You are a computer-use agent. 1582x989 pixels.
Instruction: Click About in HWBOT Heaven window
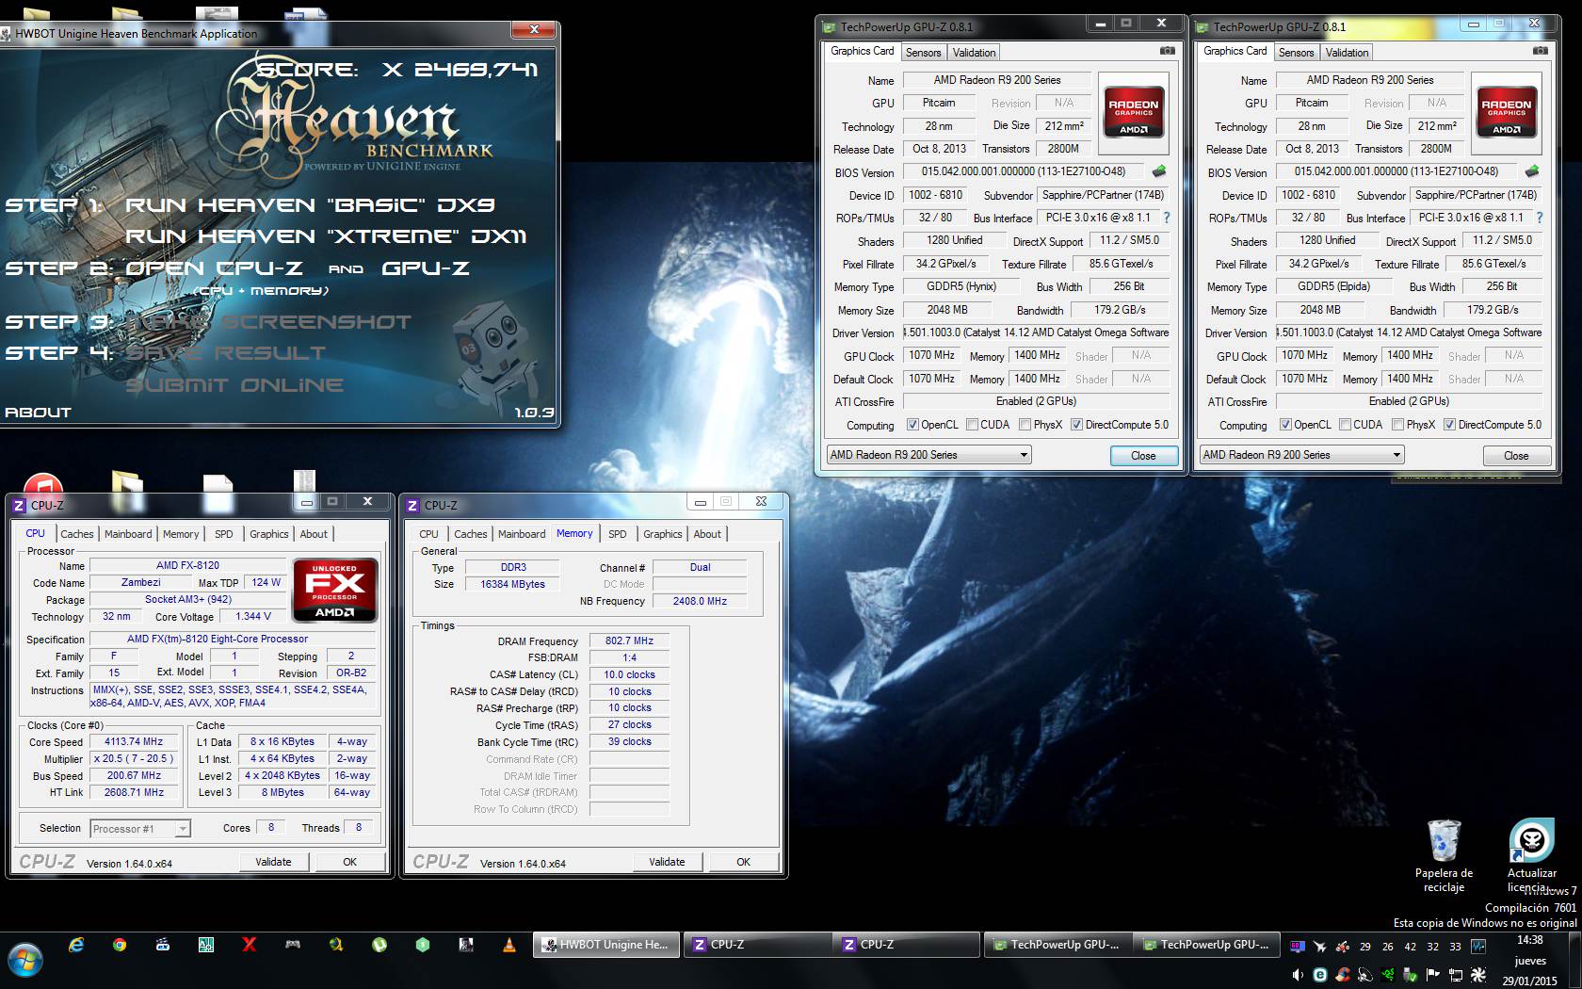38,413
